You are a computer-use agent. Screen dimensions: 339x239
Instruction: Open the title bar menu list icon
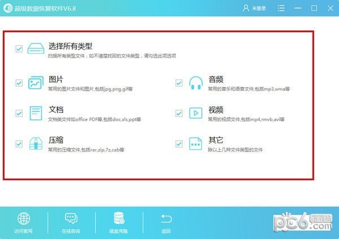click(x=281, y=8)
